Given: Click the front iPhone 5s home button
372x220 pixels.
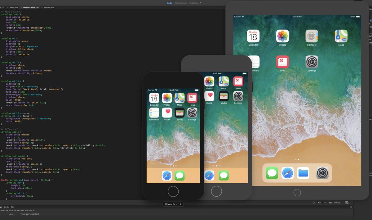Looking at the screenshot, I should (x=173, y=191).
